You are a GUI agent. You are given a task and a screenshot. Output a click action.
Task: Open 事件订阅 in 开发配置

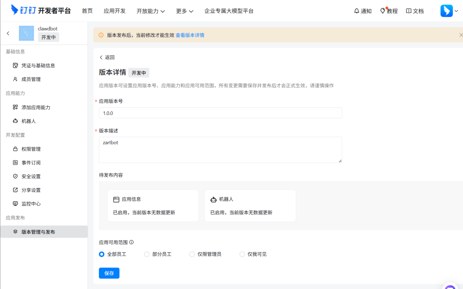click(31, 162)
